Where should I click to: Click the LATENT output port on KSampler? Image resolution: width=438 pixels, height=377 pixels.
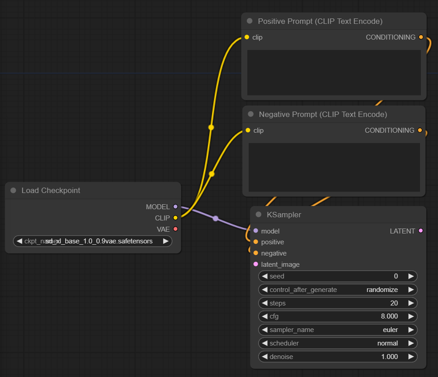pyautogui.click(x=420, y=231)
